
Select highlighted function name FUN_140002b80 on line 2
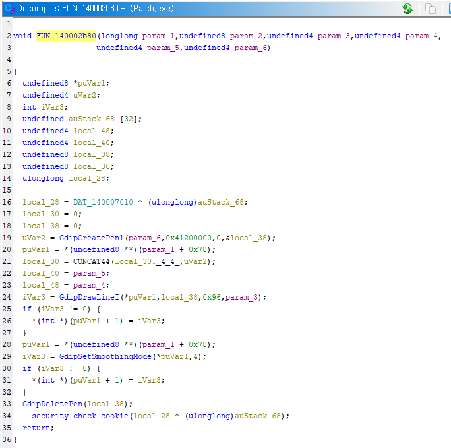click(66, 36)
